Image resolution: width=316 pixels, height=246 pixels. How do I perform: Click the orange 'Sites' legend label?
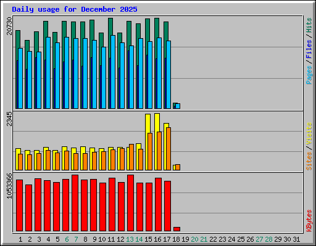(309, 161)
